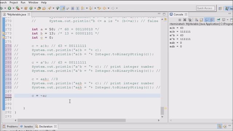The image size is (233, 131).
Task: Open the Run menu
Action: tap(23, 3)
